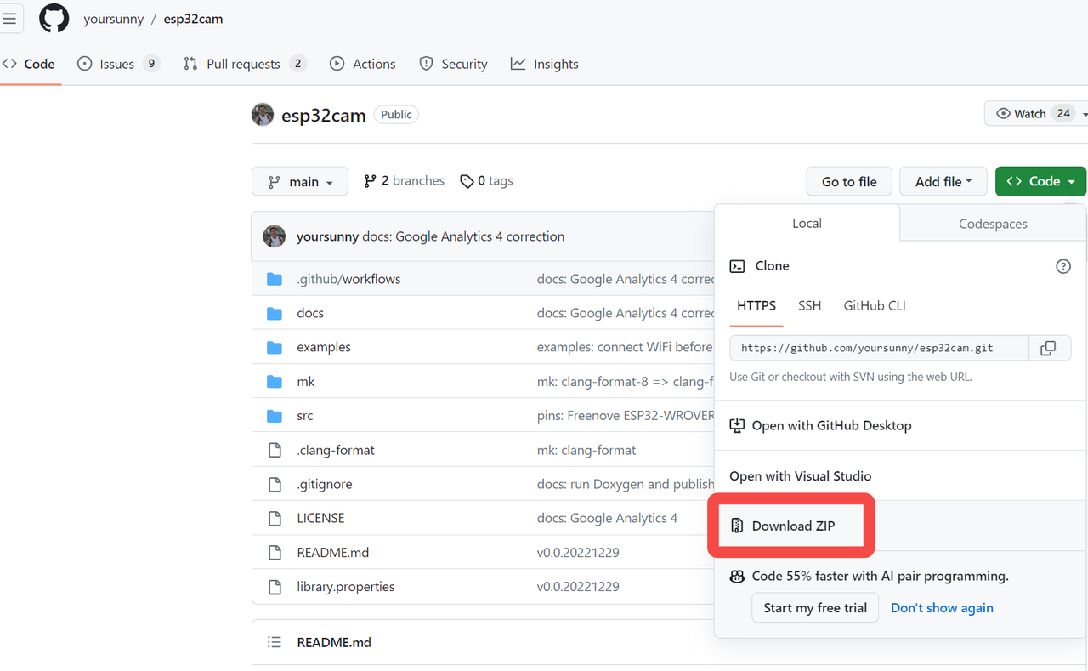Click the tag icon next to 0 tags

467,181
